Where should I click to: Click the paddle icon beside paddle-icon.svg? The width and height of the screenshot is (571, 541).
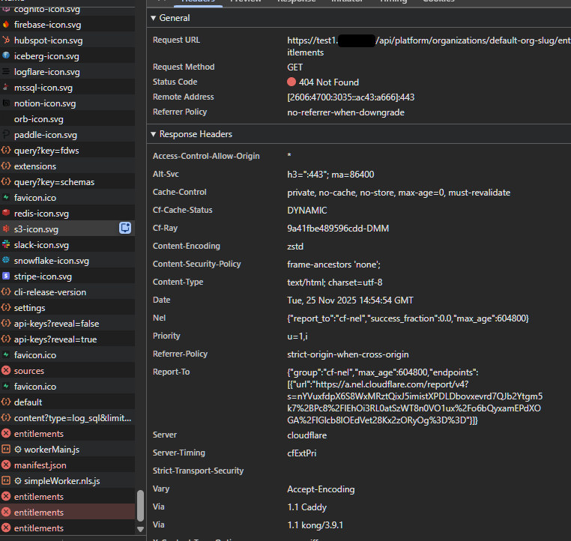click(x=6, y=135)
